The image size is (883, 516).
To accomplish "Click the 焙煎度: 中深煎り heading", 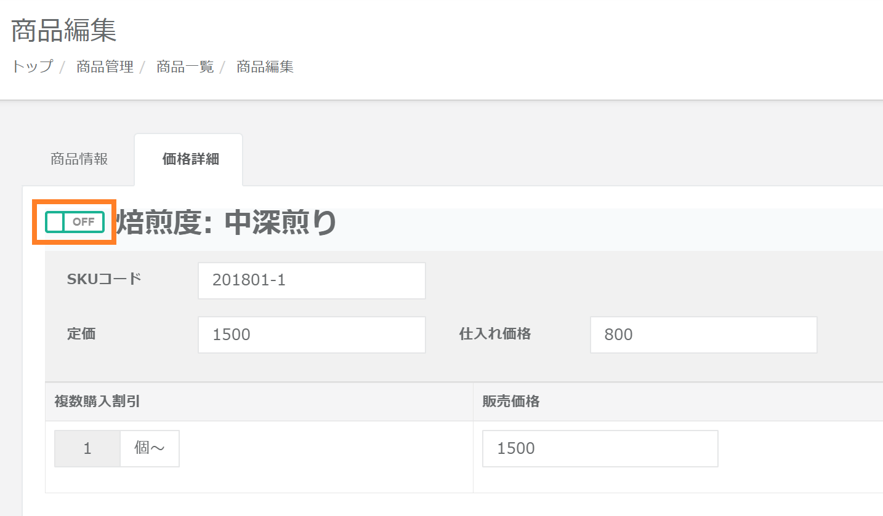I will [226, 223].
